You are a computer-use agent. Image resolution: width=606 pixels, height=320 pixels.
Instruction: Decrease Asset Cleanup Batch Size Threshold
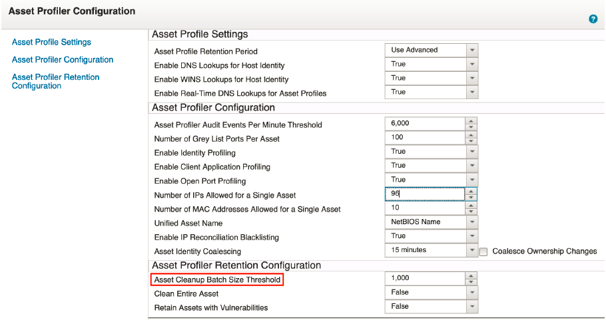tap(471, 281)
